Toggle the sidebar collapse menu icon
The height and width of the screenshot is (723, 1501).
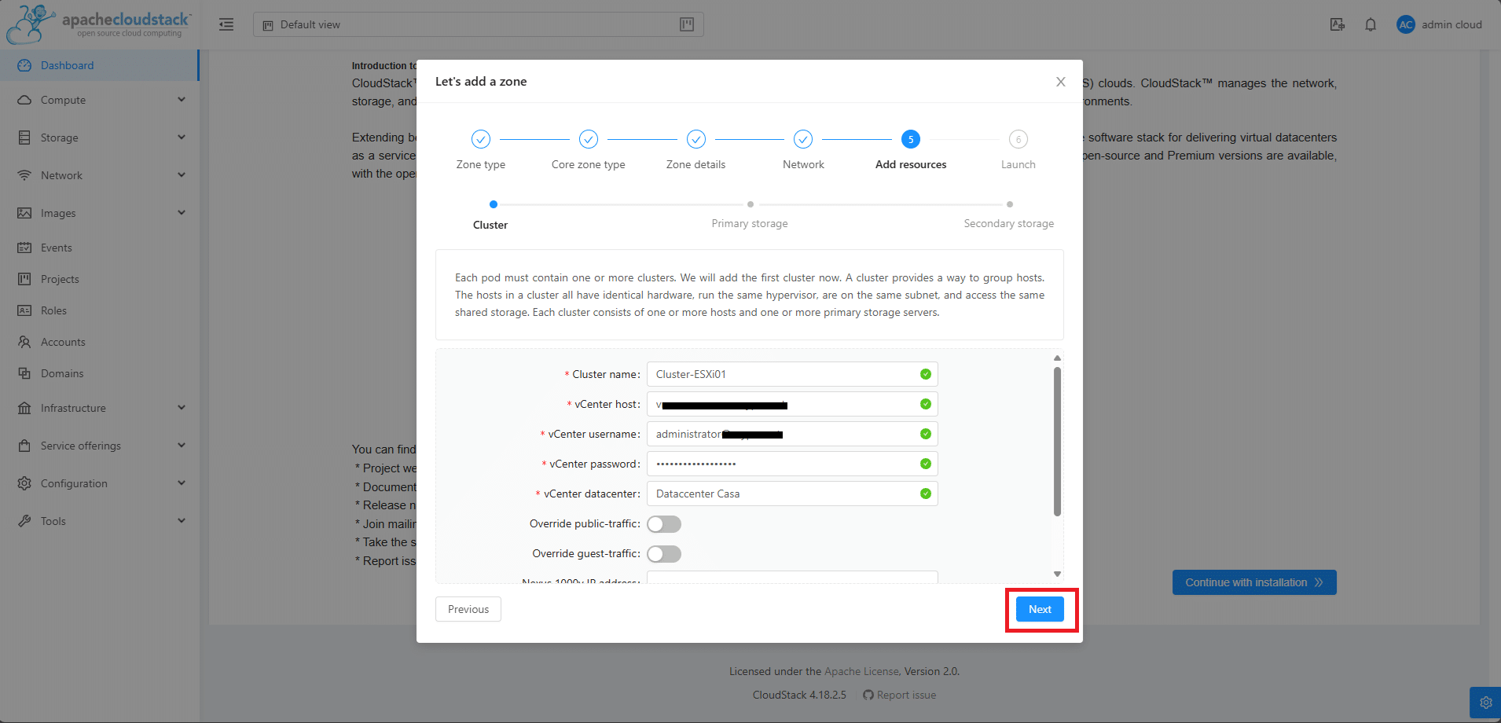226,24
